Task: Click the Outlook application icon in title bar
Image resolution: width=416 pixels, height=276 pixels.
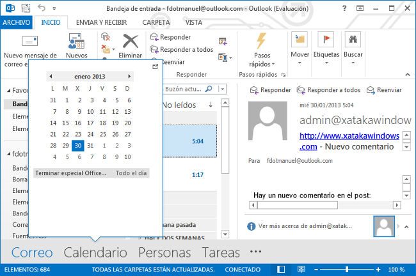Action: coord(10,8)
